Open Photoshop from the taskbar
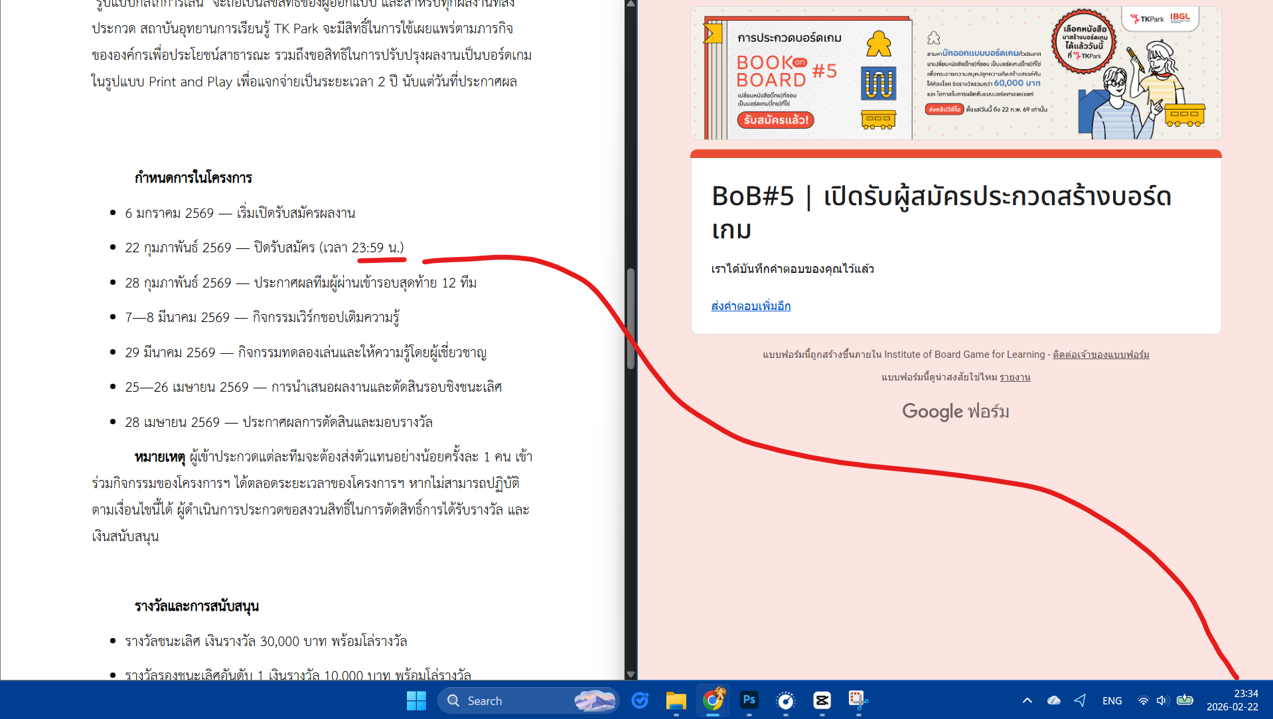Image resolution: width=1273 pixels, height=719 pixels. (749, 700)
